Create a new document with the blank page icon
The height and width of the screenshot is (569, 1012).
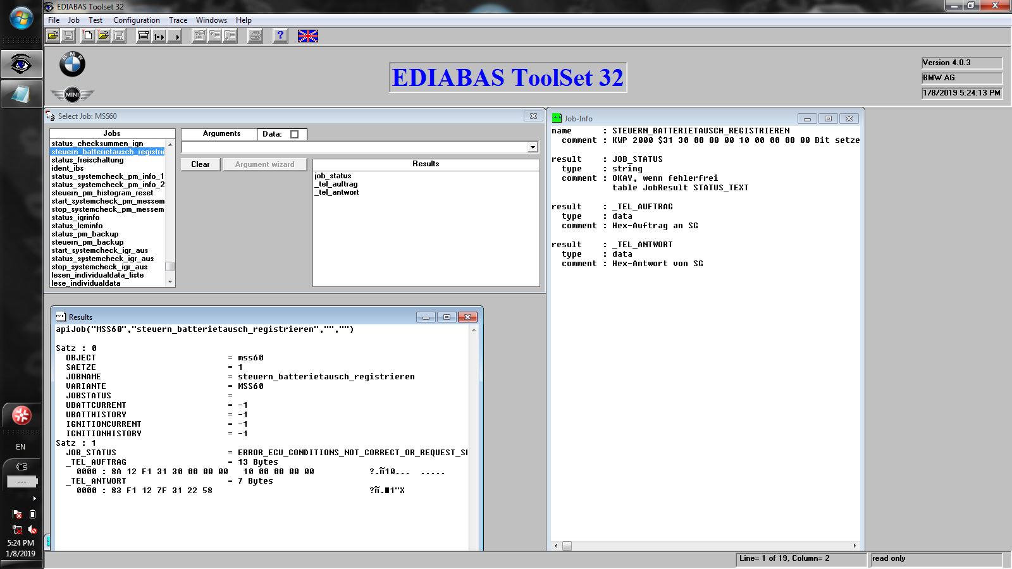click(88, 36)
